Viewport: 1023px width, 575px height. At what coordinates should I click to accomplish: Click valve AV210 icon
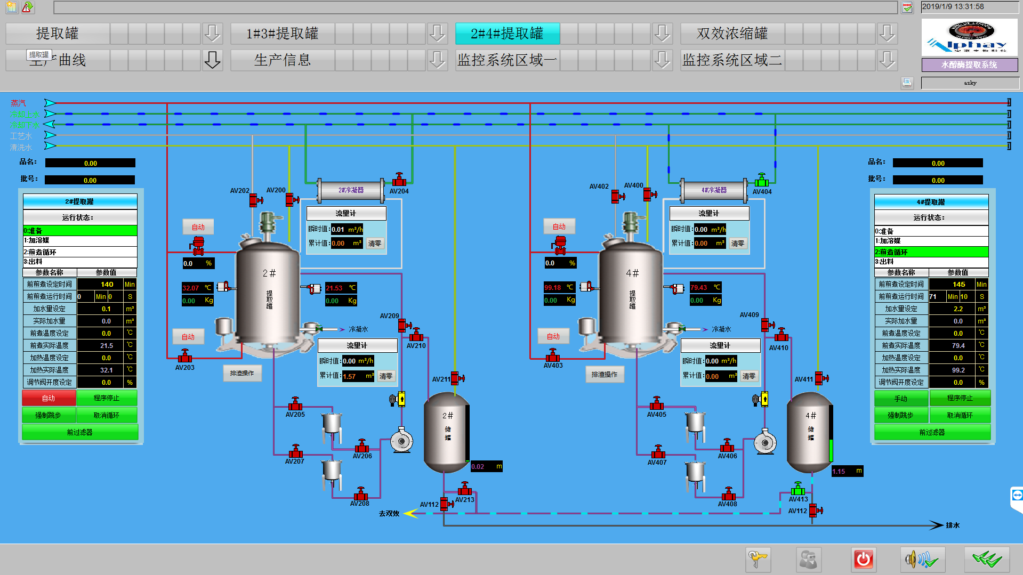coord(416,335)
